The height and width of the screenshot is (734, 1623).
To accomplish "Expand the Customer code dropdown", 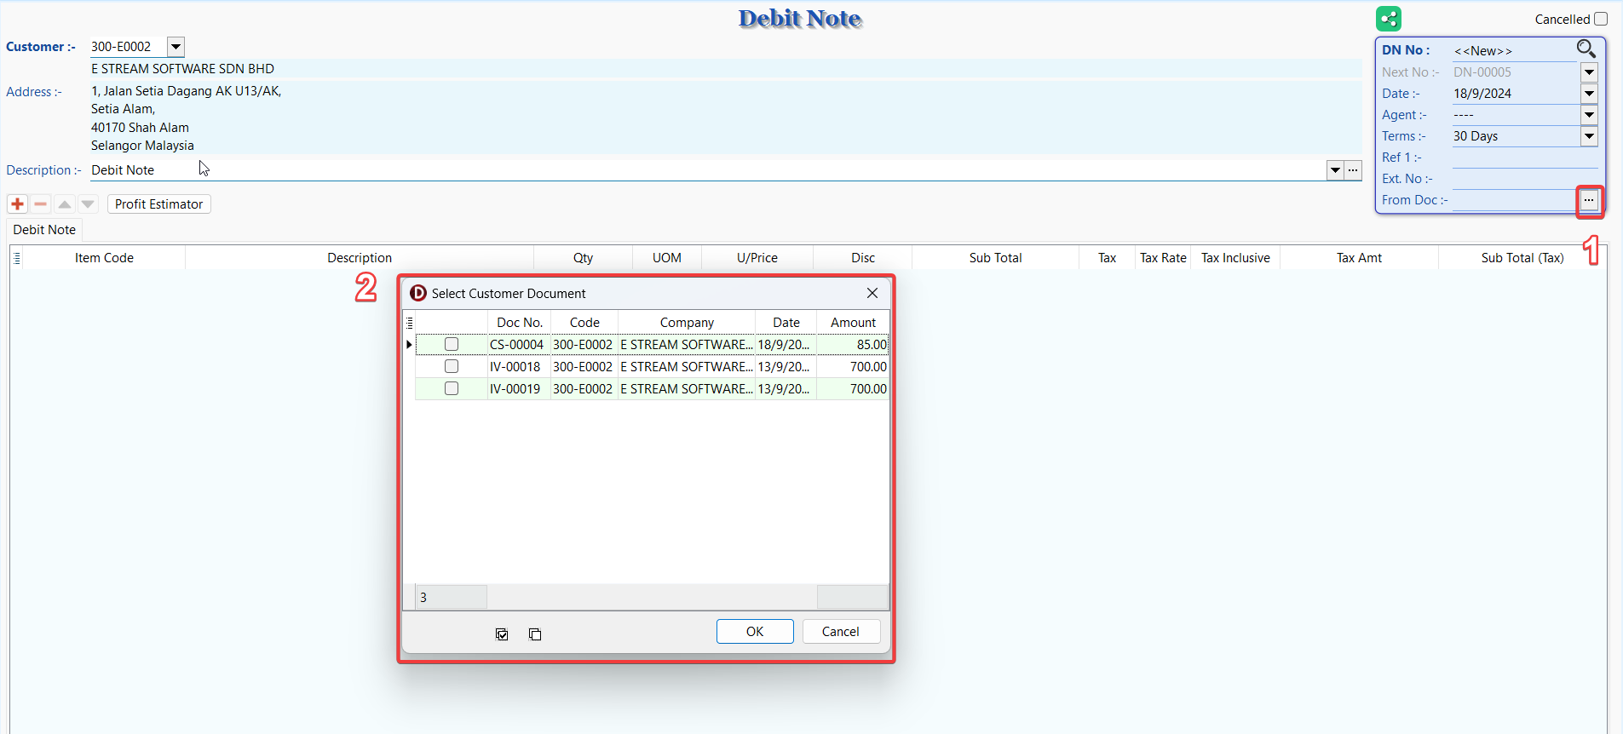I will [176, 47].
